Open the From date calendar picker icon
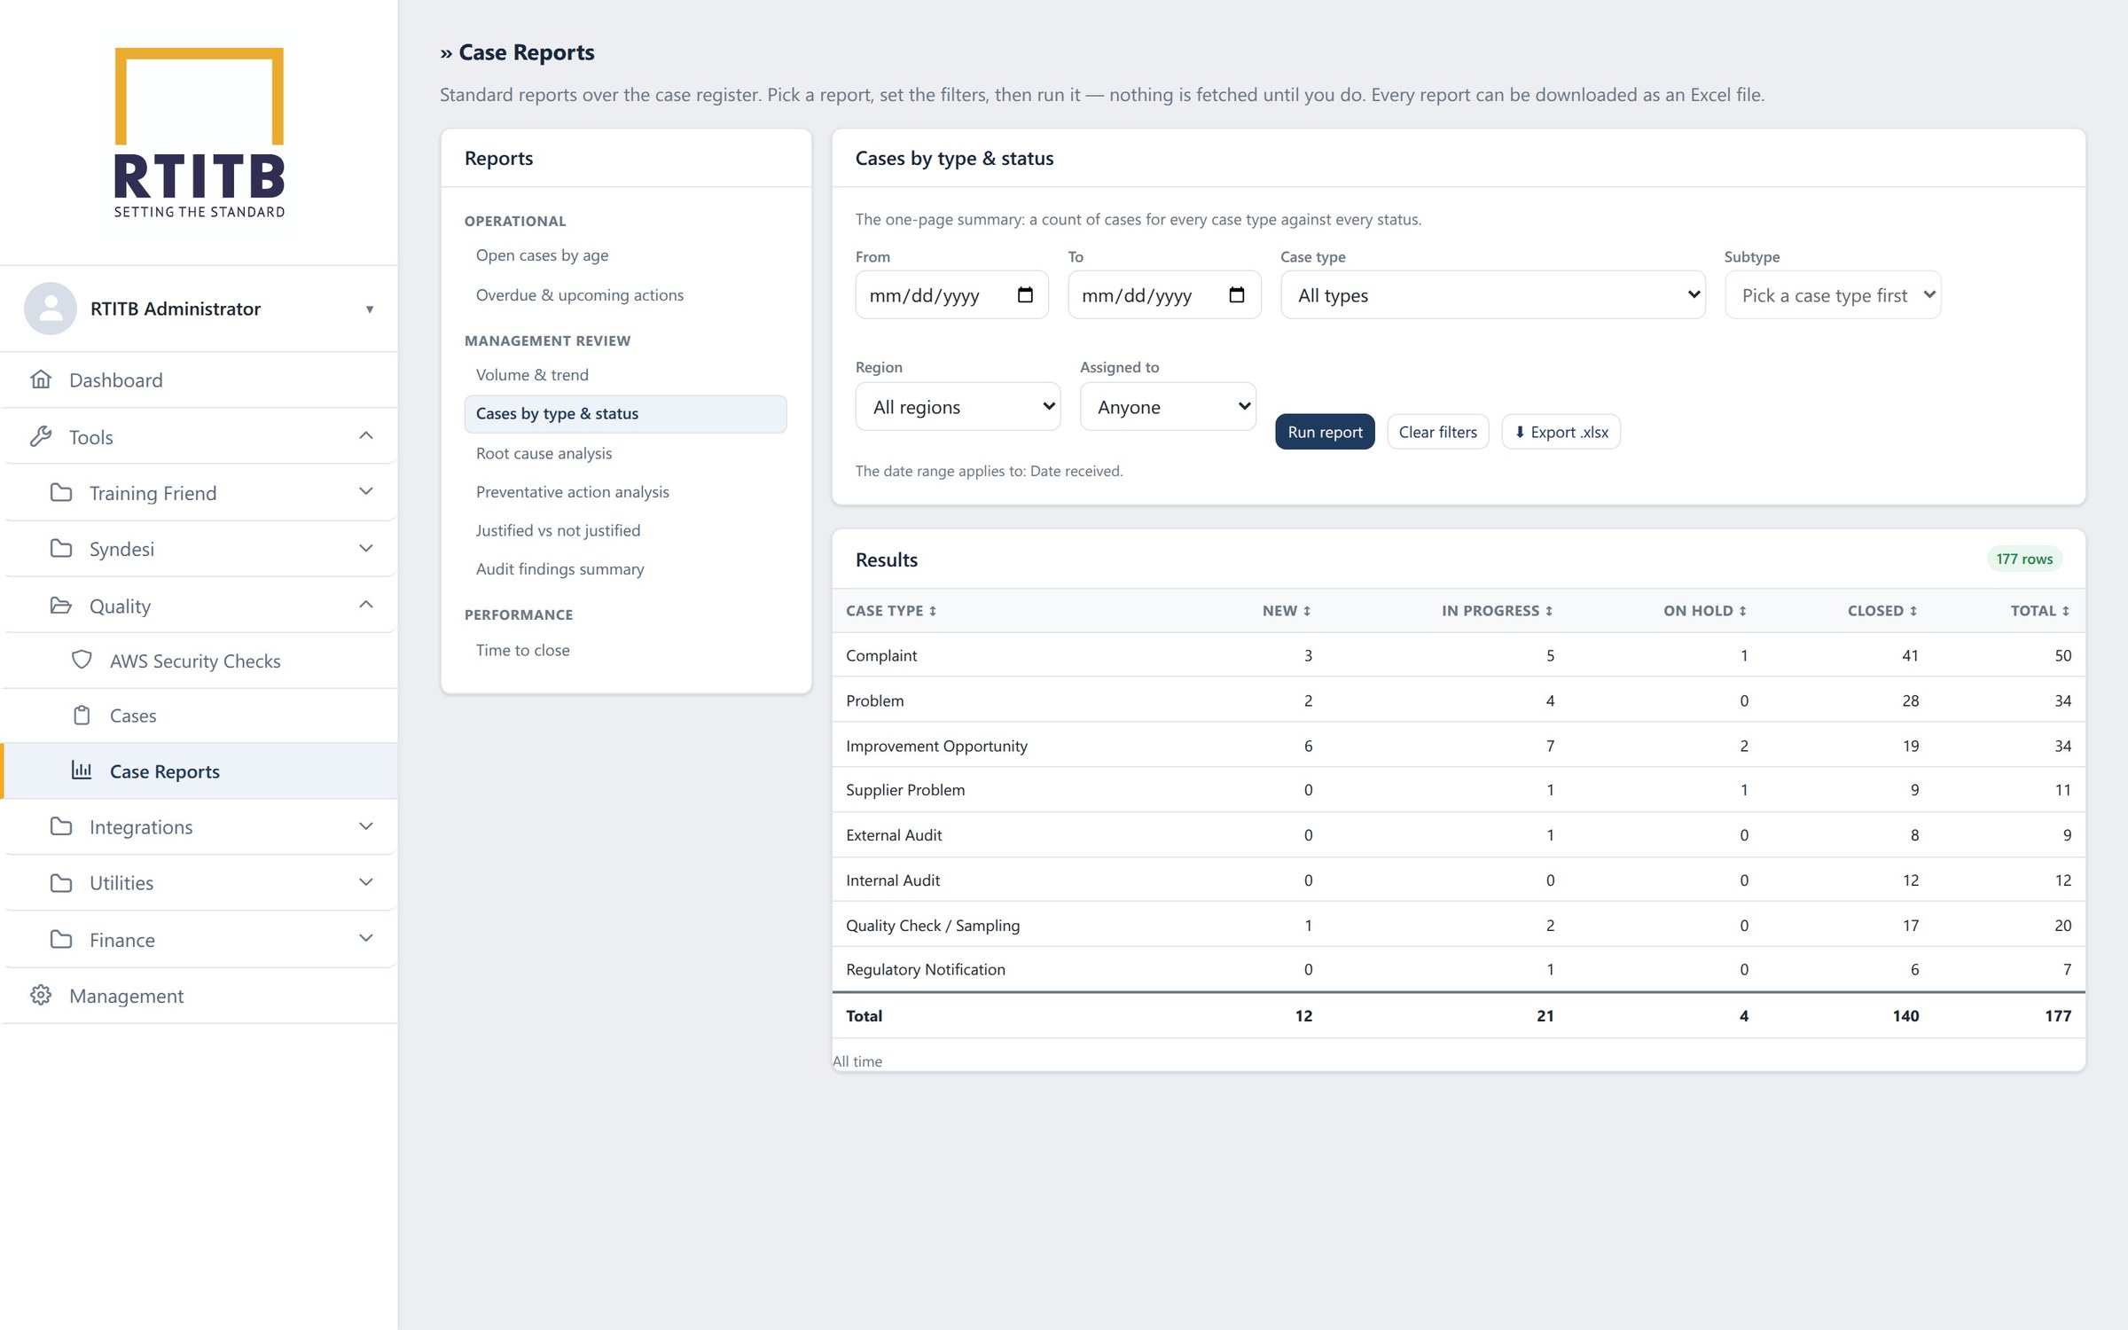The width and height of the screenshot is (2128, 1330). pos(1025,295)
